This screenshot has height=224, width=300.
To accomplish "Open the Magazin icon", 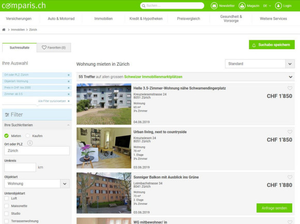I will click(242, 6).
